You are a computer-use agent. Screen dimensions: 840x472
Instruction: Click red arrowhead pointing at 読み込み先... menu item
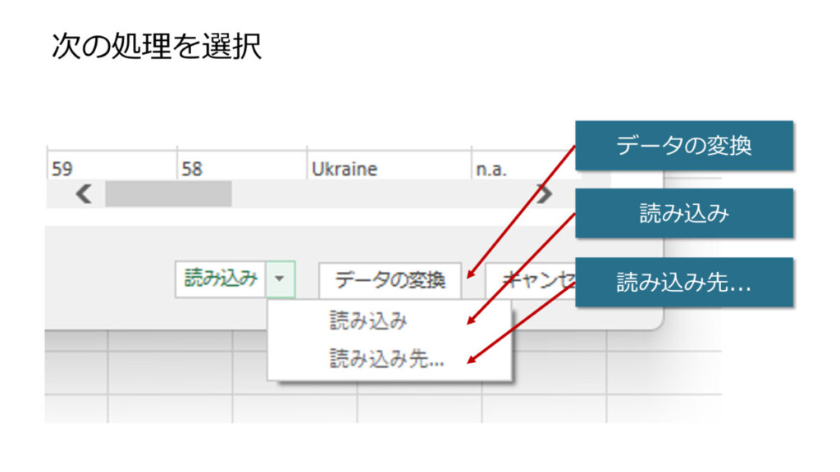(x=471, y=358)
